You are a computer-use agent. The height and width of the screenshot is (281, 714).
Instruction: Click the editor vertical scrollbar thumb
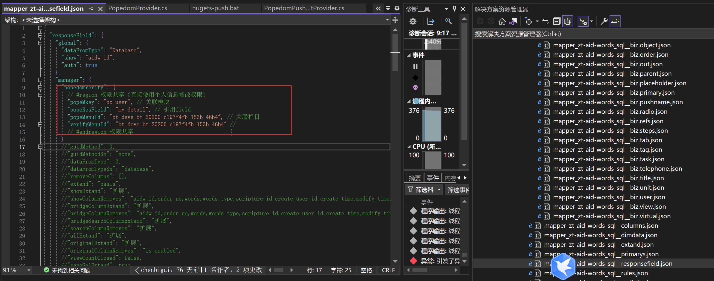pos(395,52)
